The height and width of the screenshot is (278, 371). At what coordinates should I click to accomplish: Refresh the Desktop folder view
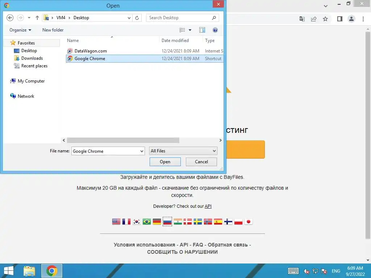tap(137, 18)
